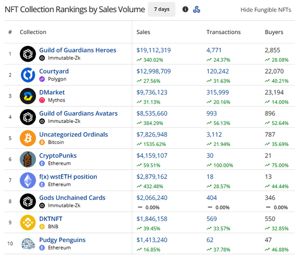Click the Guild of Guardians Avatars logo
Image resolution: width=295 pixels, height=255 pixels.
pos(28,117)
